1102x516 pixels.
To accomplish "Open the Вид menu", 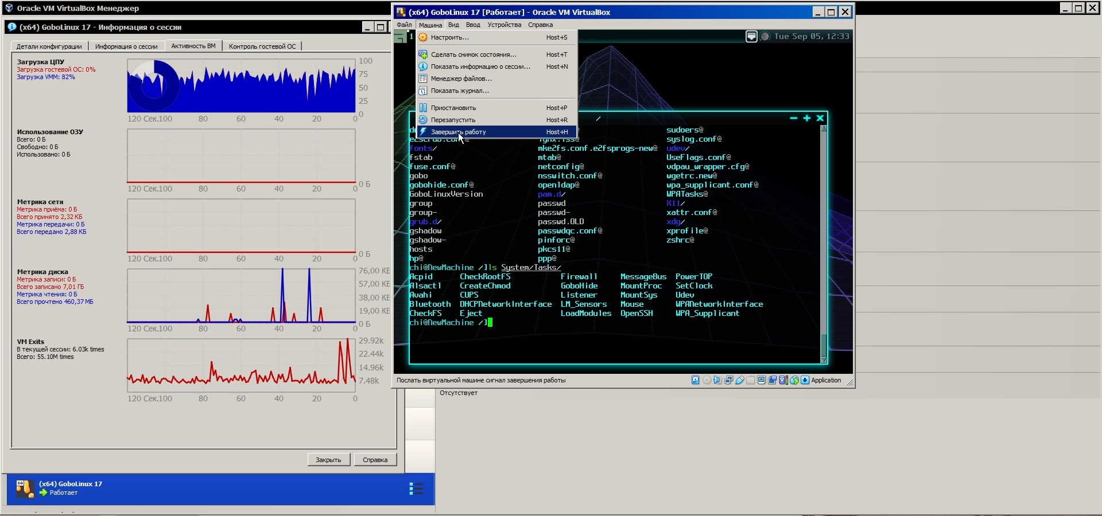I will (x=453, y=25).
